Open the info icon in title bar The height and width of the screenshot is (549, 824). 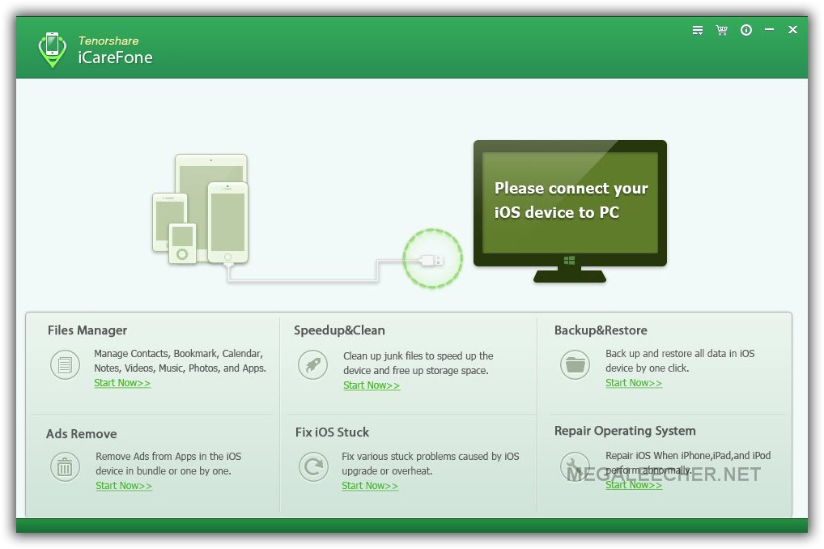(746, 30)
